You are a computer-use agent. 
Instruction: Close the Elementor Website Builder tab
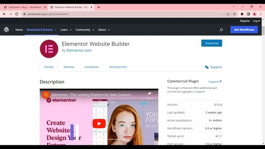91,7
